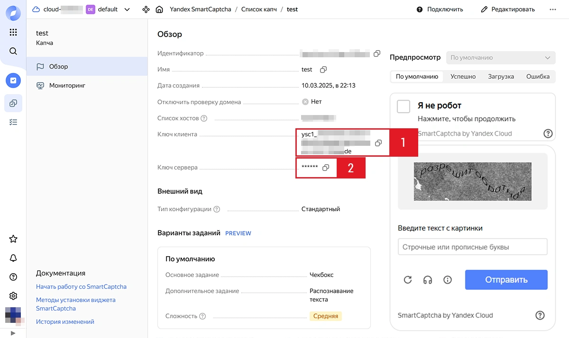The height and width of the screenshot is (338, 569).
Task: Select the captcha list sidebar icon
Action: coord(13,103)
